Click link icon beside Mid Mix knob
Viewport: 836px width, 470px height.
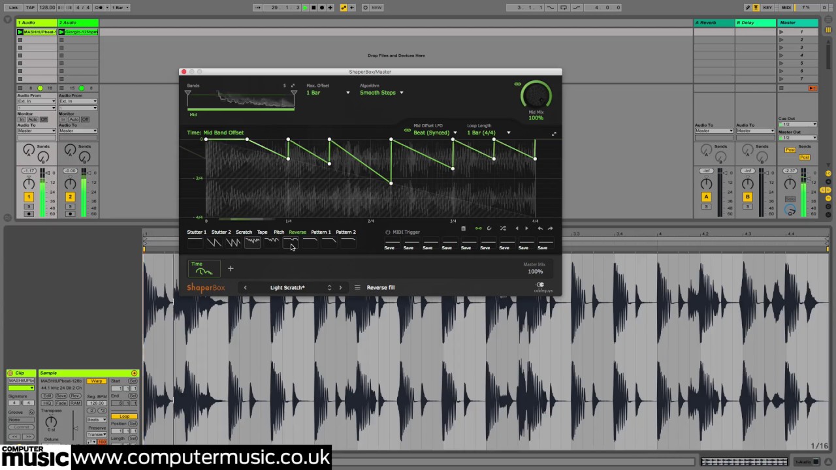click(x=517, y=84)
